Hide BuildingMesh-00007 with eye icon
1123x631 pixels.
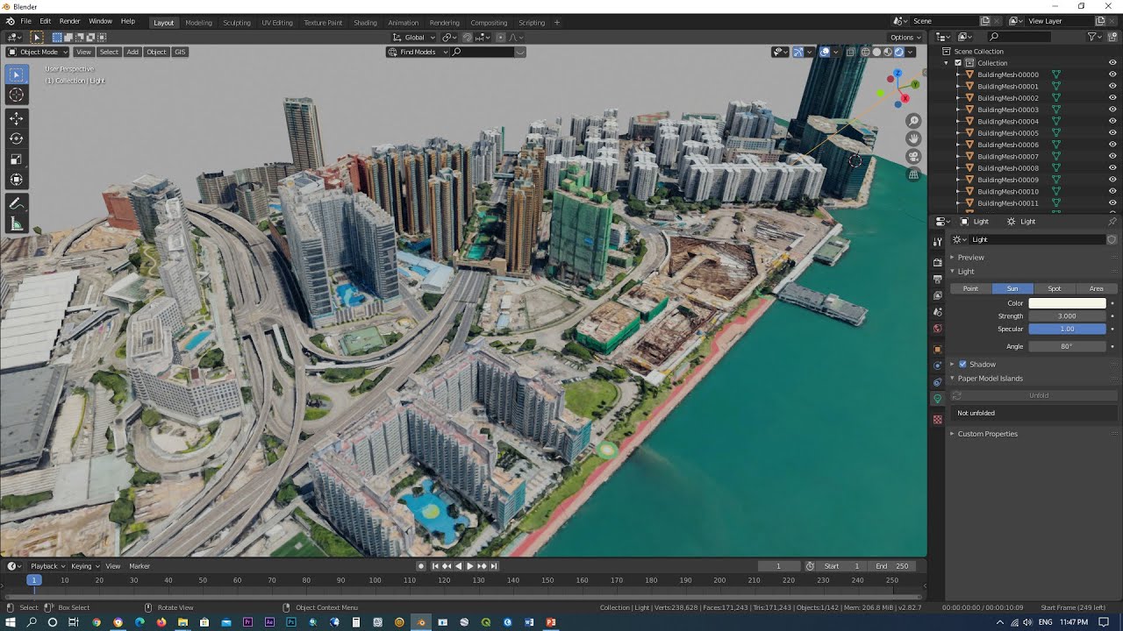(x=1112, y=156)
